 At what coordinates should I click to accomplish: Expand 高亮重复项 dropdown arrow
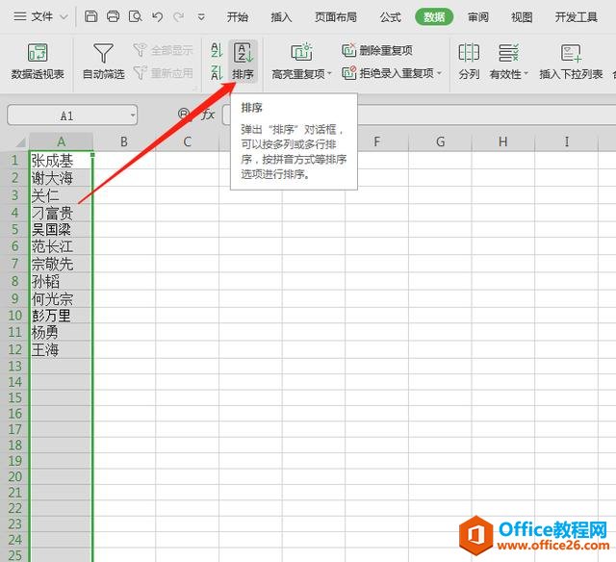click(329, 74)
